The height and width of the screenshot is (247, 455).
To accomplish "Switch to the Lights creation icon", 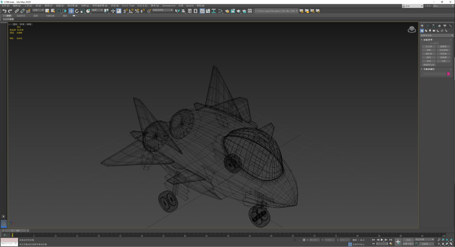I will pos(430,31).
